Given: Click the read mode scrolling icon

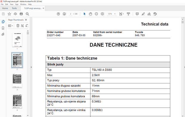Looking at the screenshot, I should 128,14.
